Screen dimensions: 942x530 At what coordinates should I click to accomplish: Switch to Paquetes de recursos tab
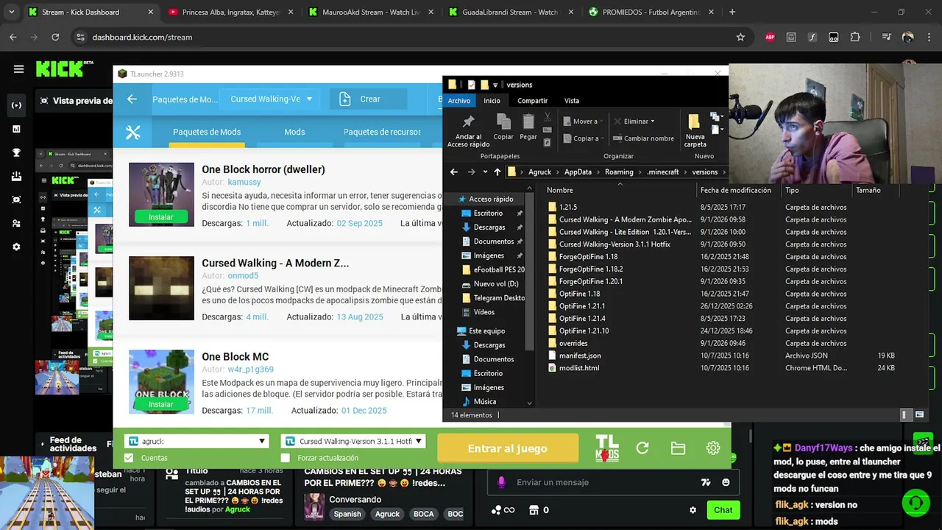(382, 132)
